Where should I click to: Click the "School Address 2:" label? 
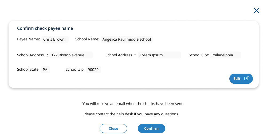click(x=121, y=55)
